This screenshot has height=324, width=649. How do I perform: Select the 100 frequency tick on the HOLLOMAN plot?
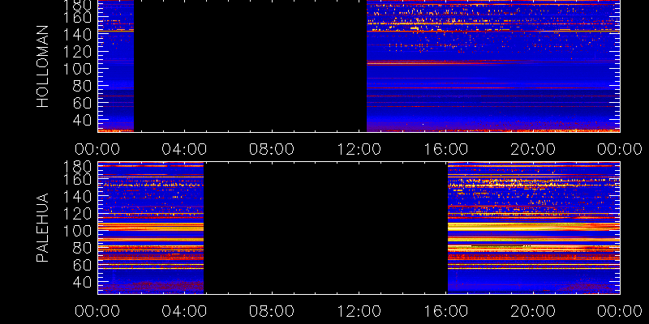tap(77, 69)
